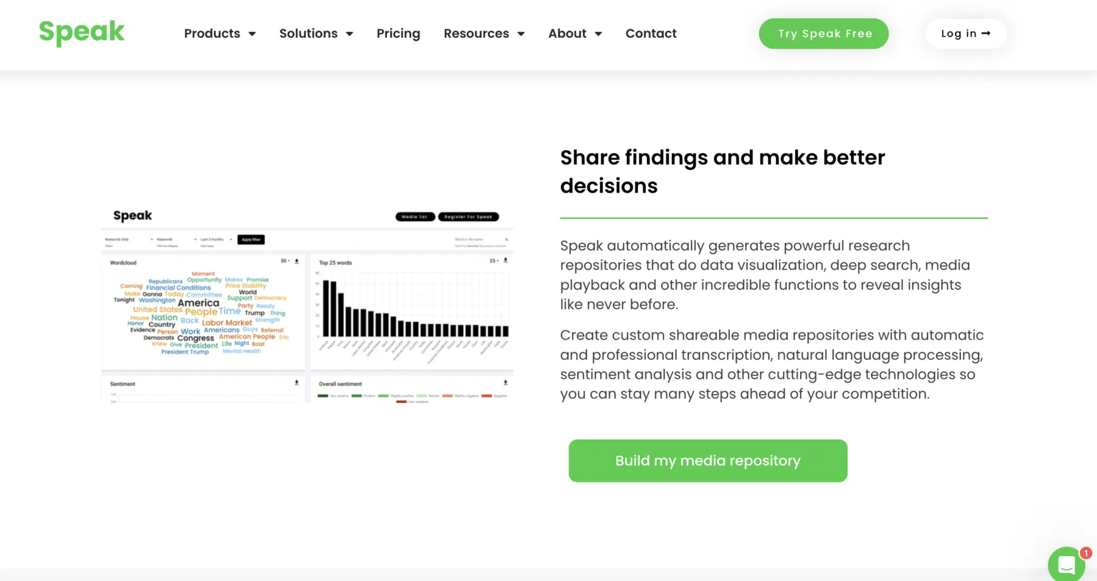The width and height of the screenshot is (1097, 581).
Task: Click the Apply filter button in dashboard
Action: (251, 240)
